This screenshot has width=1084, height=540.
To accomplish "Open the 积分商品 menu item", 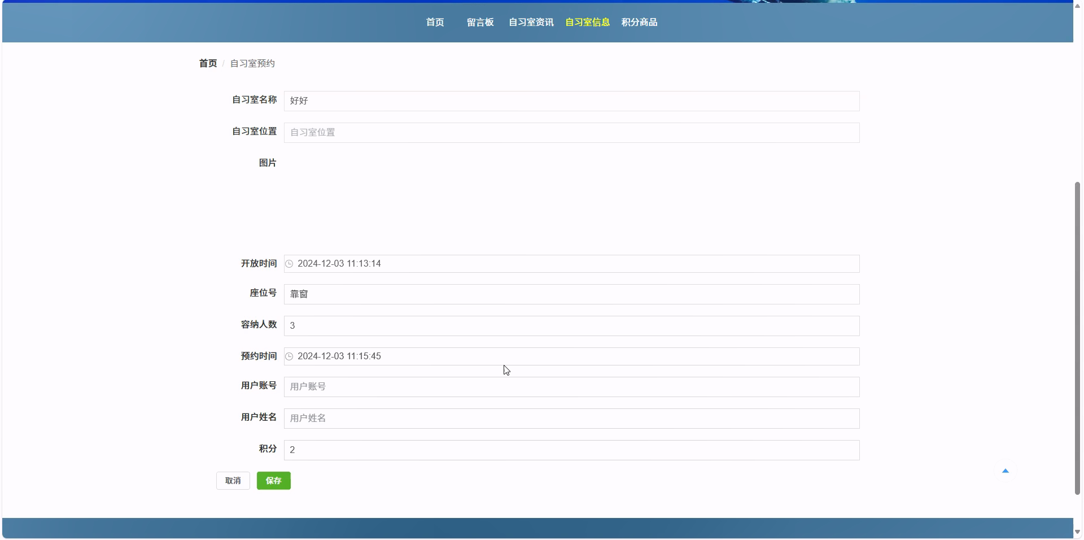I will pos(639,22).
